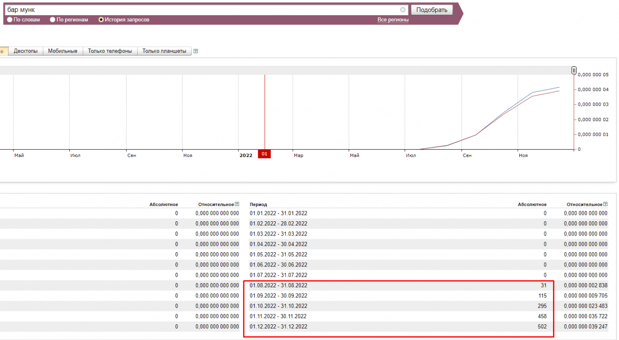This screenshot has height=340, width=619.
Task: Click relative value 0,000 000 035 722
Action: (x=586, y=316)
